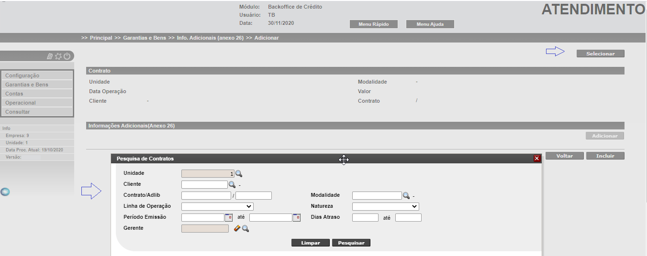Click the Limpar button

coord(311,243)
